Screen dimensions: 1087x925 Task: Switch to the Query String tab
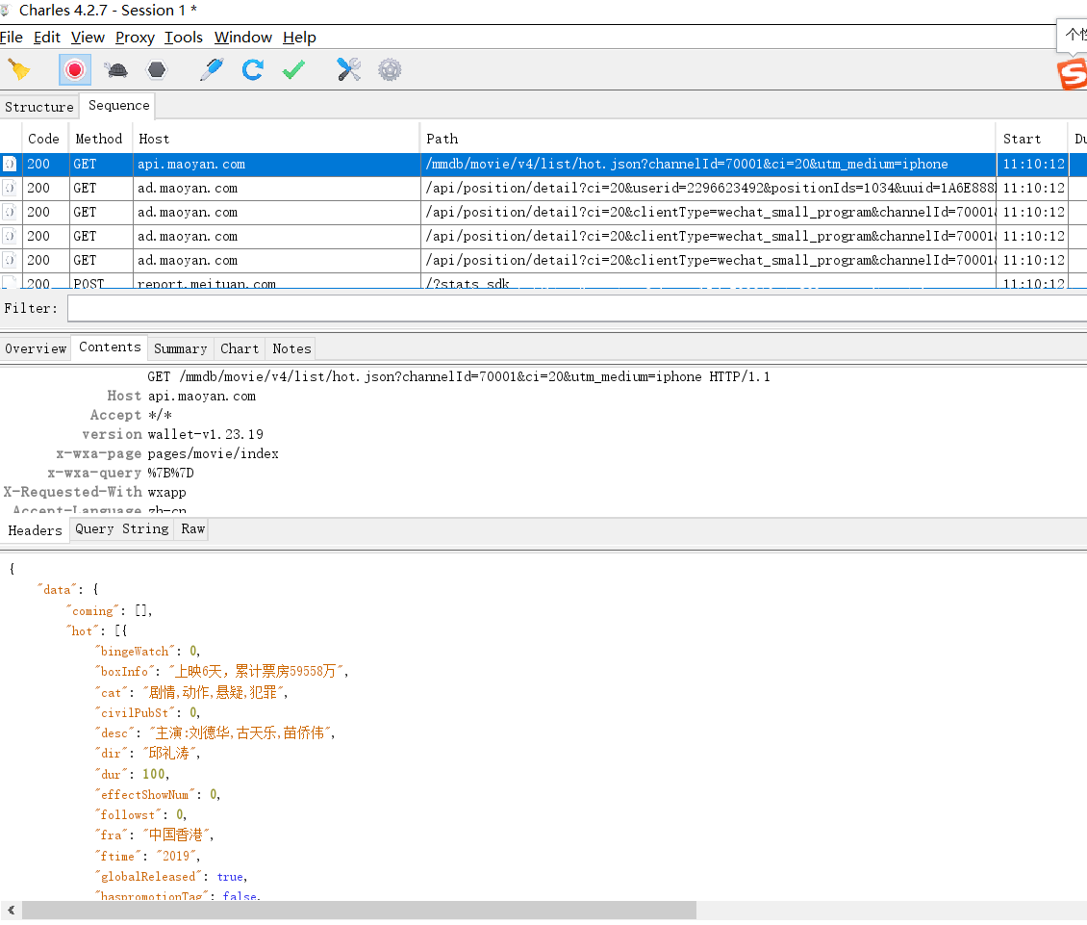(121, 528)
